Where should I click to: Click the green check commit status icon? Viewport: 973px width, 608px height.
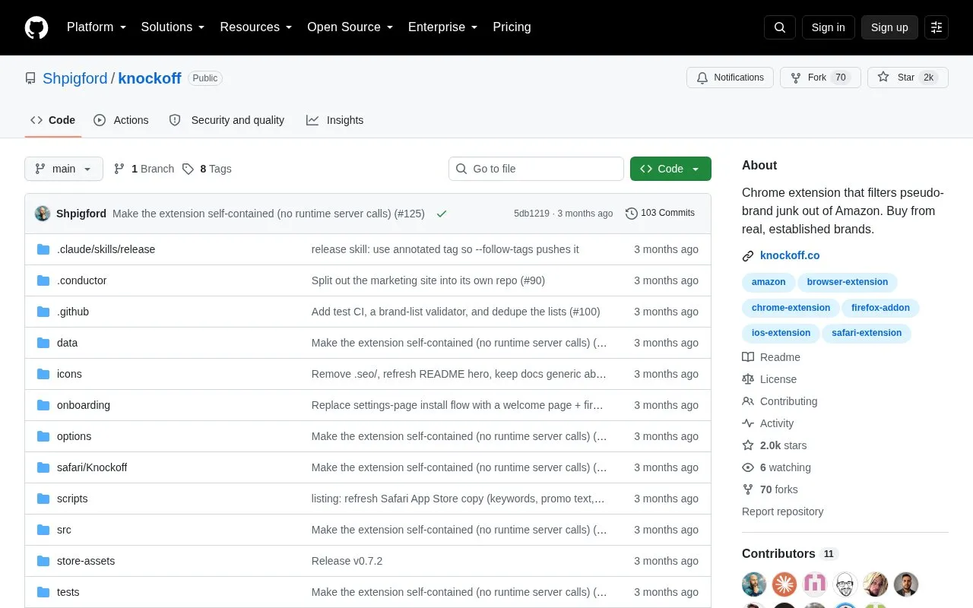(442, 214)
